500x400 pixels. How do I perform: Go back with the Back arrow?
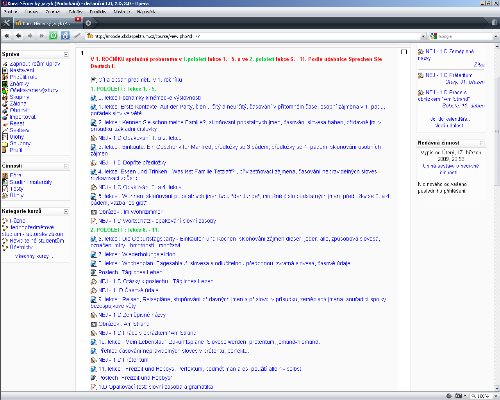(18, 36)
